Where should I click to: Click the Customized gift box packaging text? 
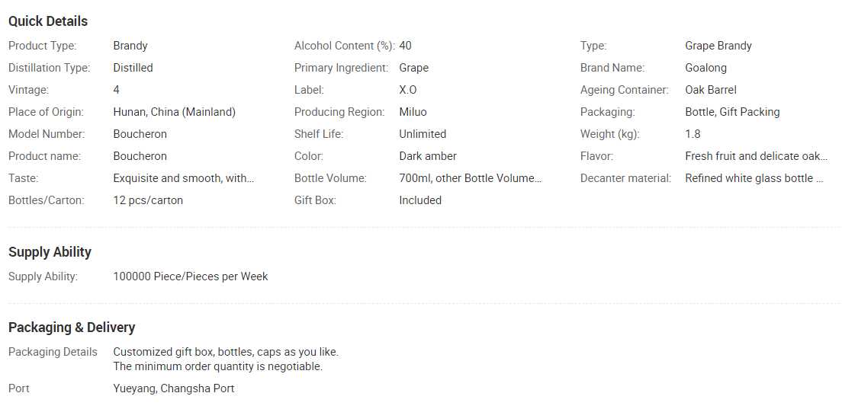(225, 352)
